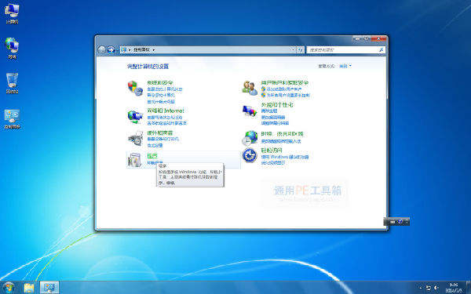Click the find and fix problems link

[161, 101]
